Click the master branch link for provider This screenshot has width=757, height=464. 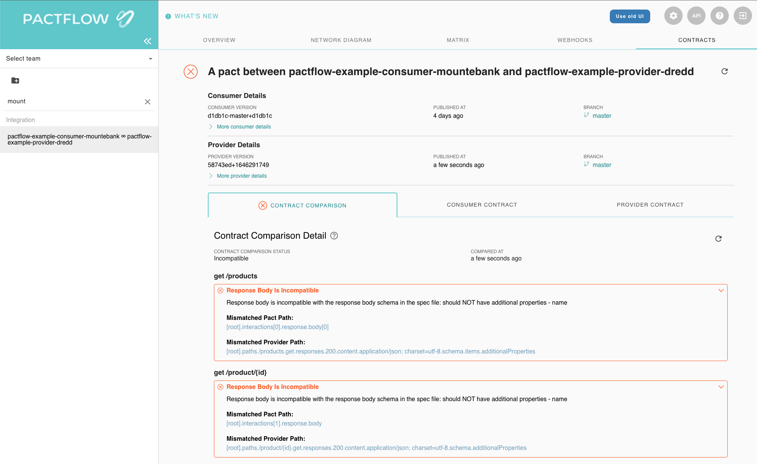click(x=602, y=164)
